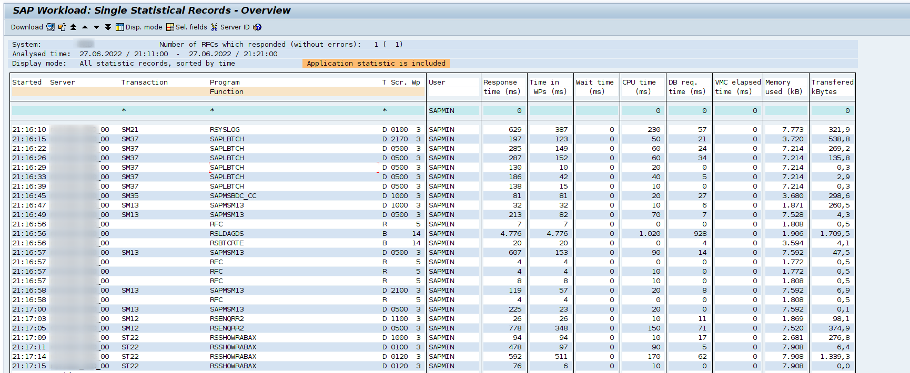Click the response time value 778
910x373 pixels.
[x=515, y=328]
